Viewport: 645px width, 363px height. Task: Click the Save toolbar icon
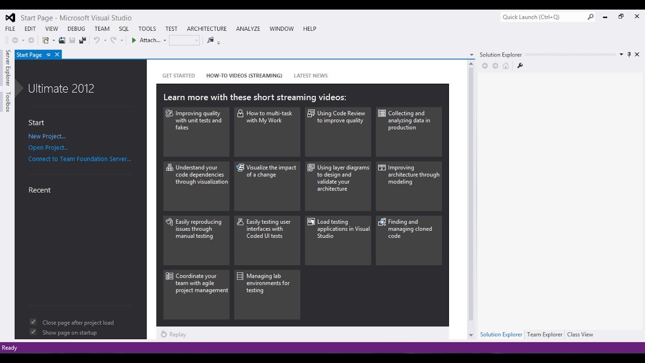tap(72, 40)
